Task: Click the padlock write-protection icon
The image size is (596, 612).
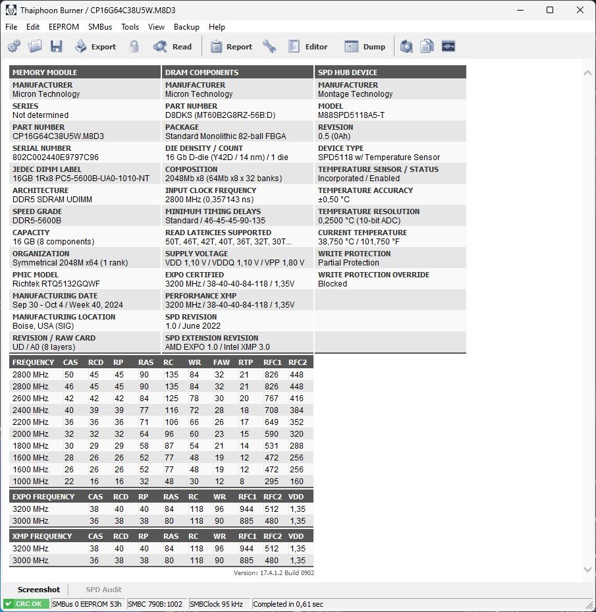Action: tap(134, 47)
